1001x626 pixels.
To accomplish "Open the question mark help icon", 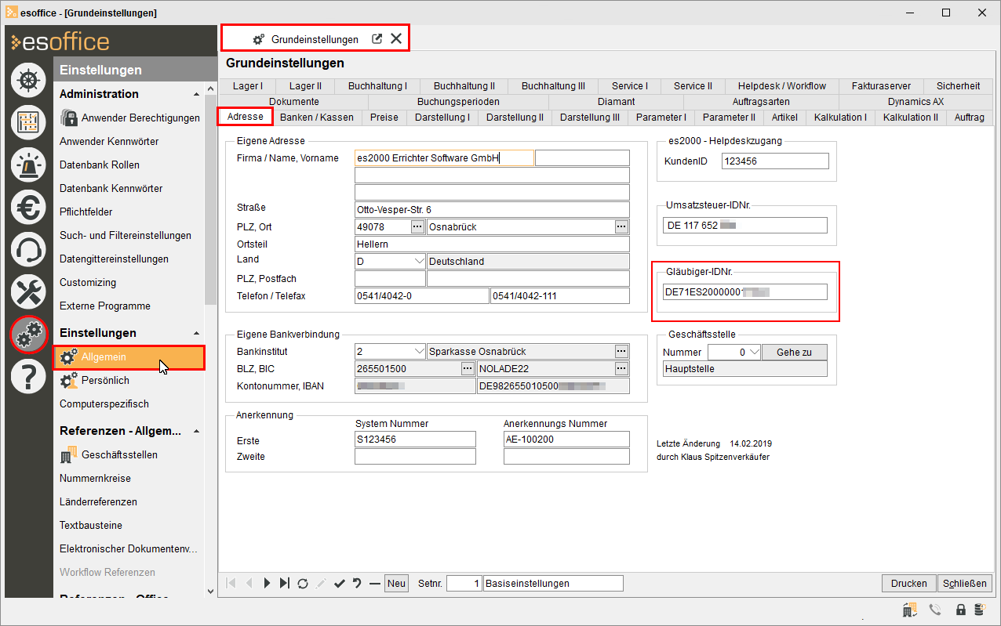I will pos(28,377).
